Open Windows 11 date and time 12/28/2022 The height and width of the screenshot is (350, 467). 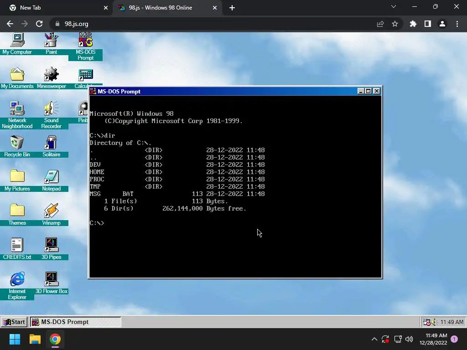tap(433, 339)
